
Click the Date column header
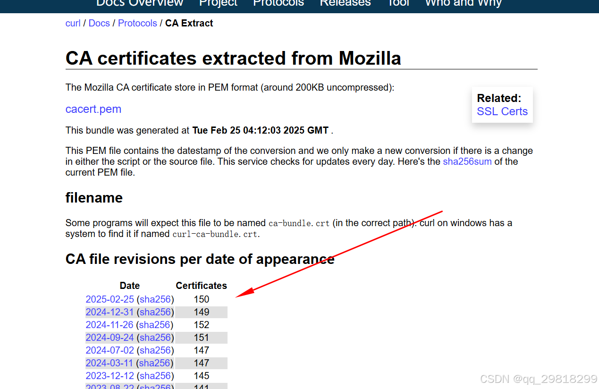[x=130, y=286]
